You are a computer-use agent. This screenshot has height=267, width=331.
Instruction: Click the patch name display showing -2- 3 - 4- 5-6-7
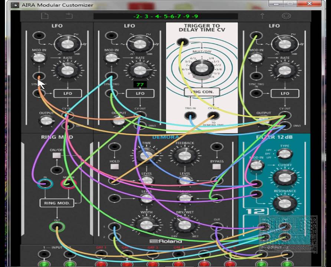166,16
